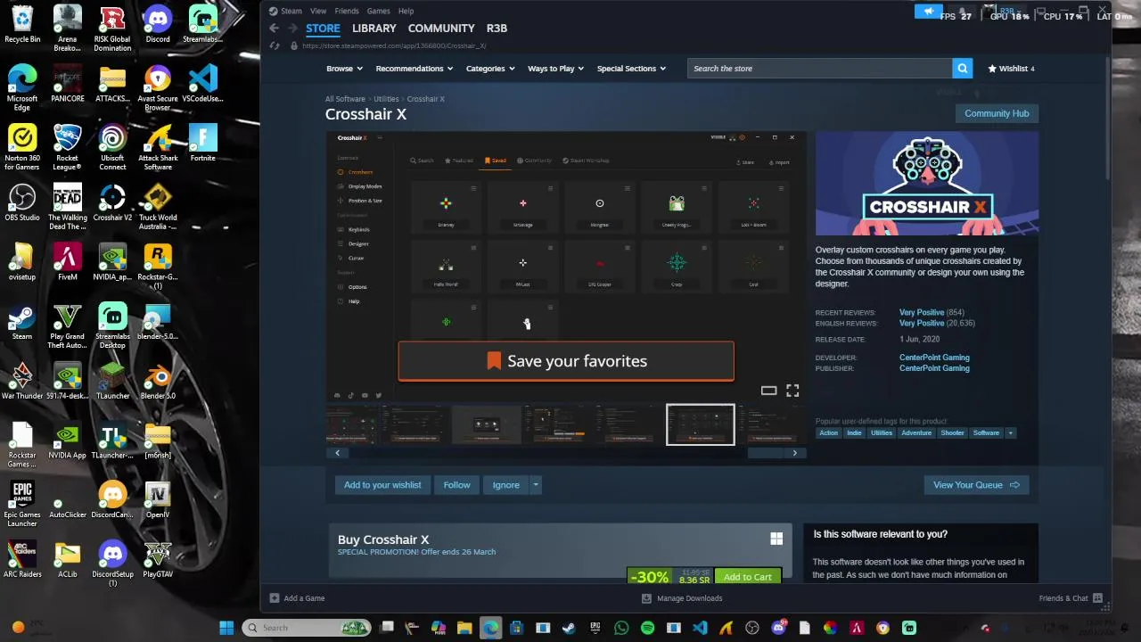Open CenterPoint Gaming developer link
The image size is (1141, 642).
(934, 358)
